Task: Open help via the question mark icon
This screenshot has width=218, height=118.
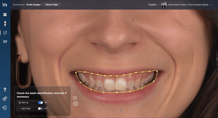Action: [x=5, y=90]
